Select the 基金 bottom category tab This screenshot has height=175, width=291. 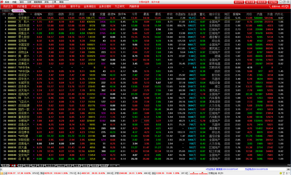tap(40, 165)
